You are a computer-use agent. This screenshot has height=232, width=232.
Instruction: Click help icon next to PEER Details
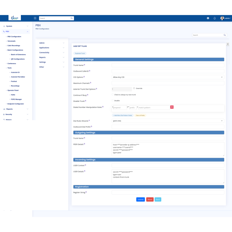coord(84,144)
